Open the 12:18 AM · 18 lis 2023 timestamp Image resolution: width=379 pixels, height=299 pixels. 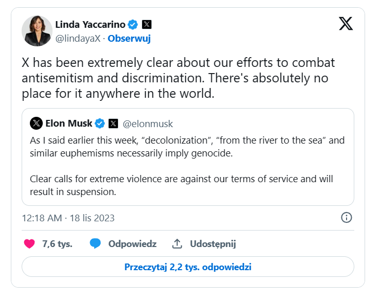point(68,218)
